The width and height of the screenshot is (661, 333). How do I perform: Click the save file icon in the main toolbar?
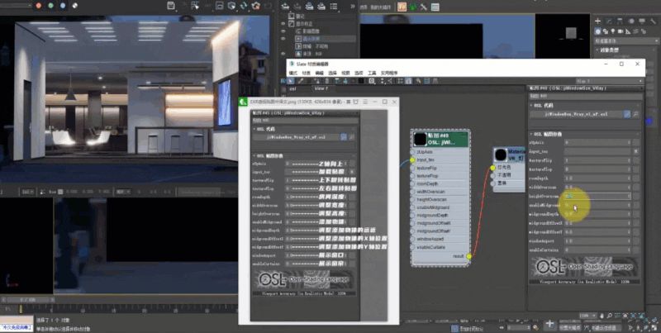[x=171, y=6]
